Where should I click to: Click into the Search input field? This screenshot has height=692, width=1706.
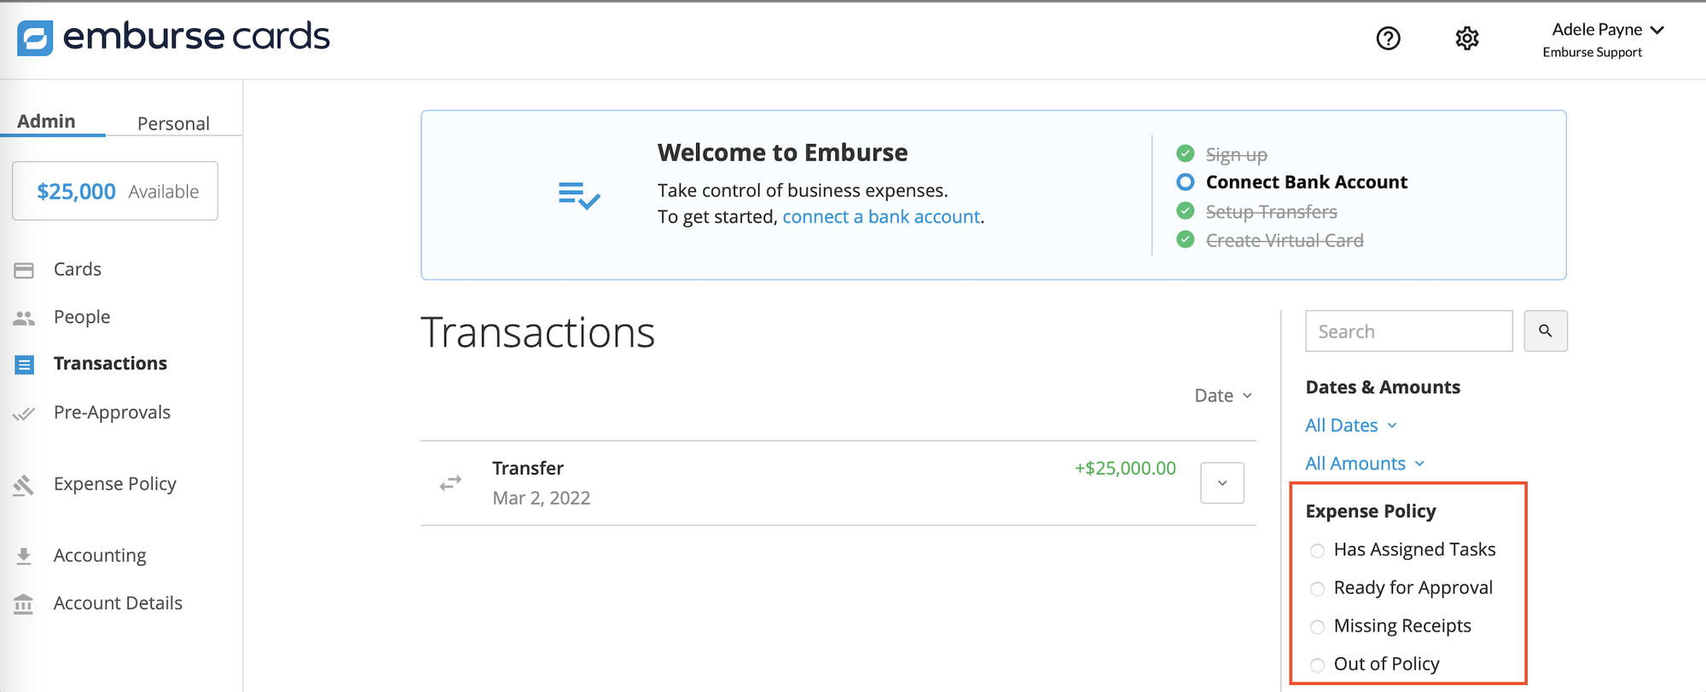(1407, 332)
